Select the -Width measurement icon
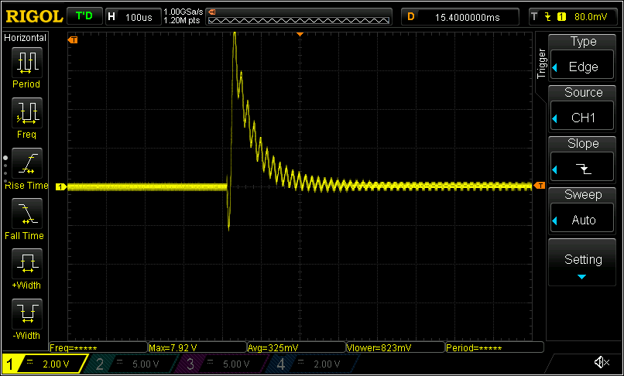Image resolution: width=624 pixels, height=376 pixels. pyautogui.click(x=26, y=314)
